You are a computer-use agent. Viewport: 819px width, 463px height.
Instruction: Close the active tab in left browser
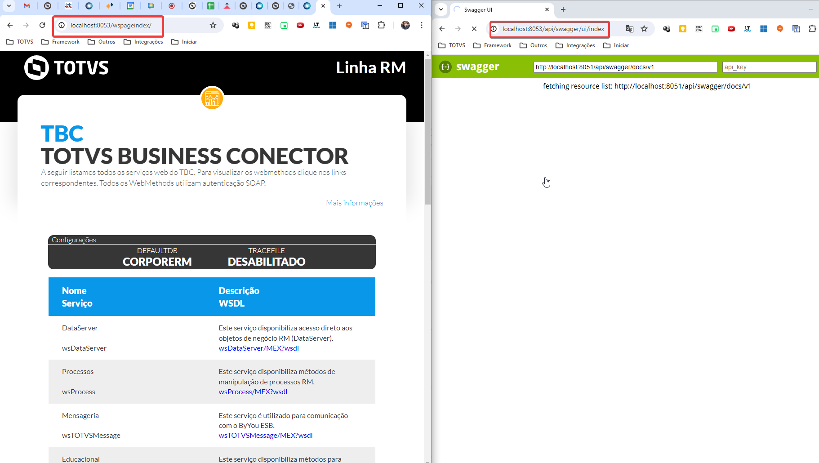323,6
